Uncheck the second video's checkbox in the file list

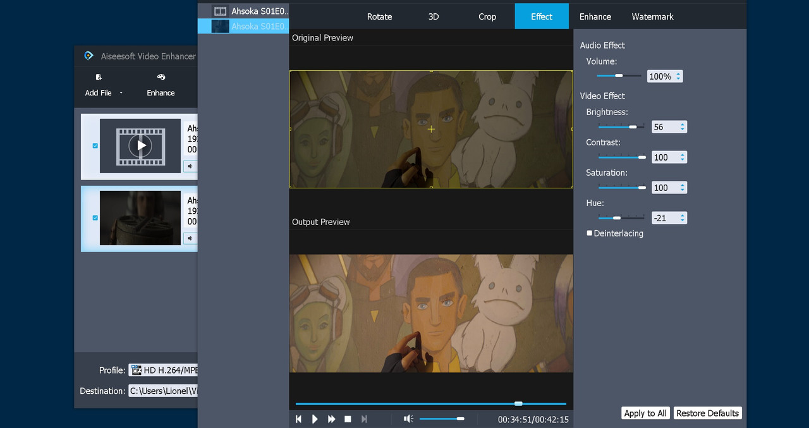95,217
